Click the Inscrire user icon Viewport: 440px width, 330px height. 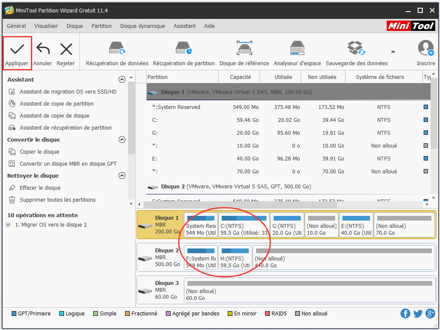click(x=426, y=48)
